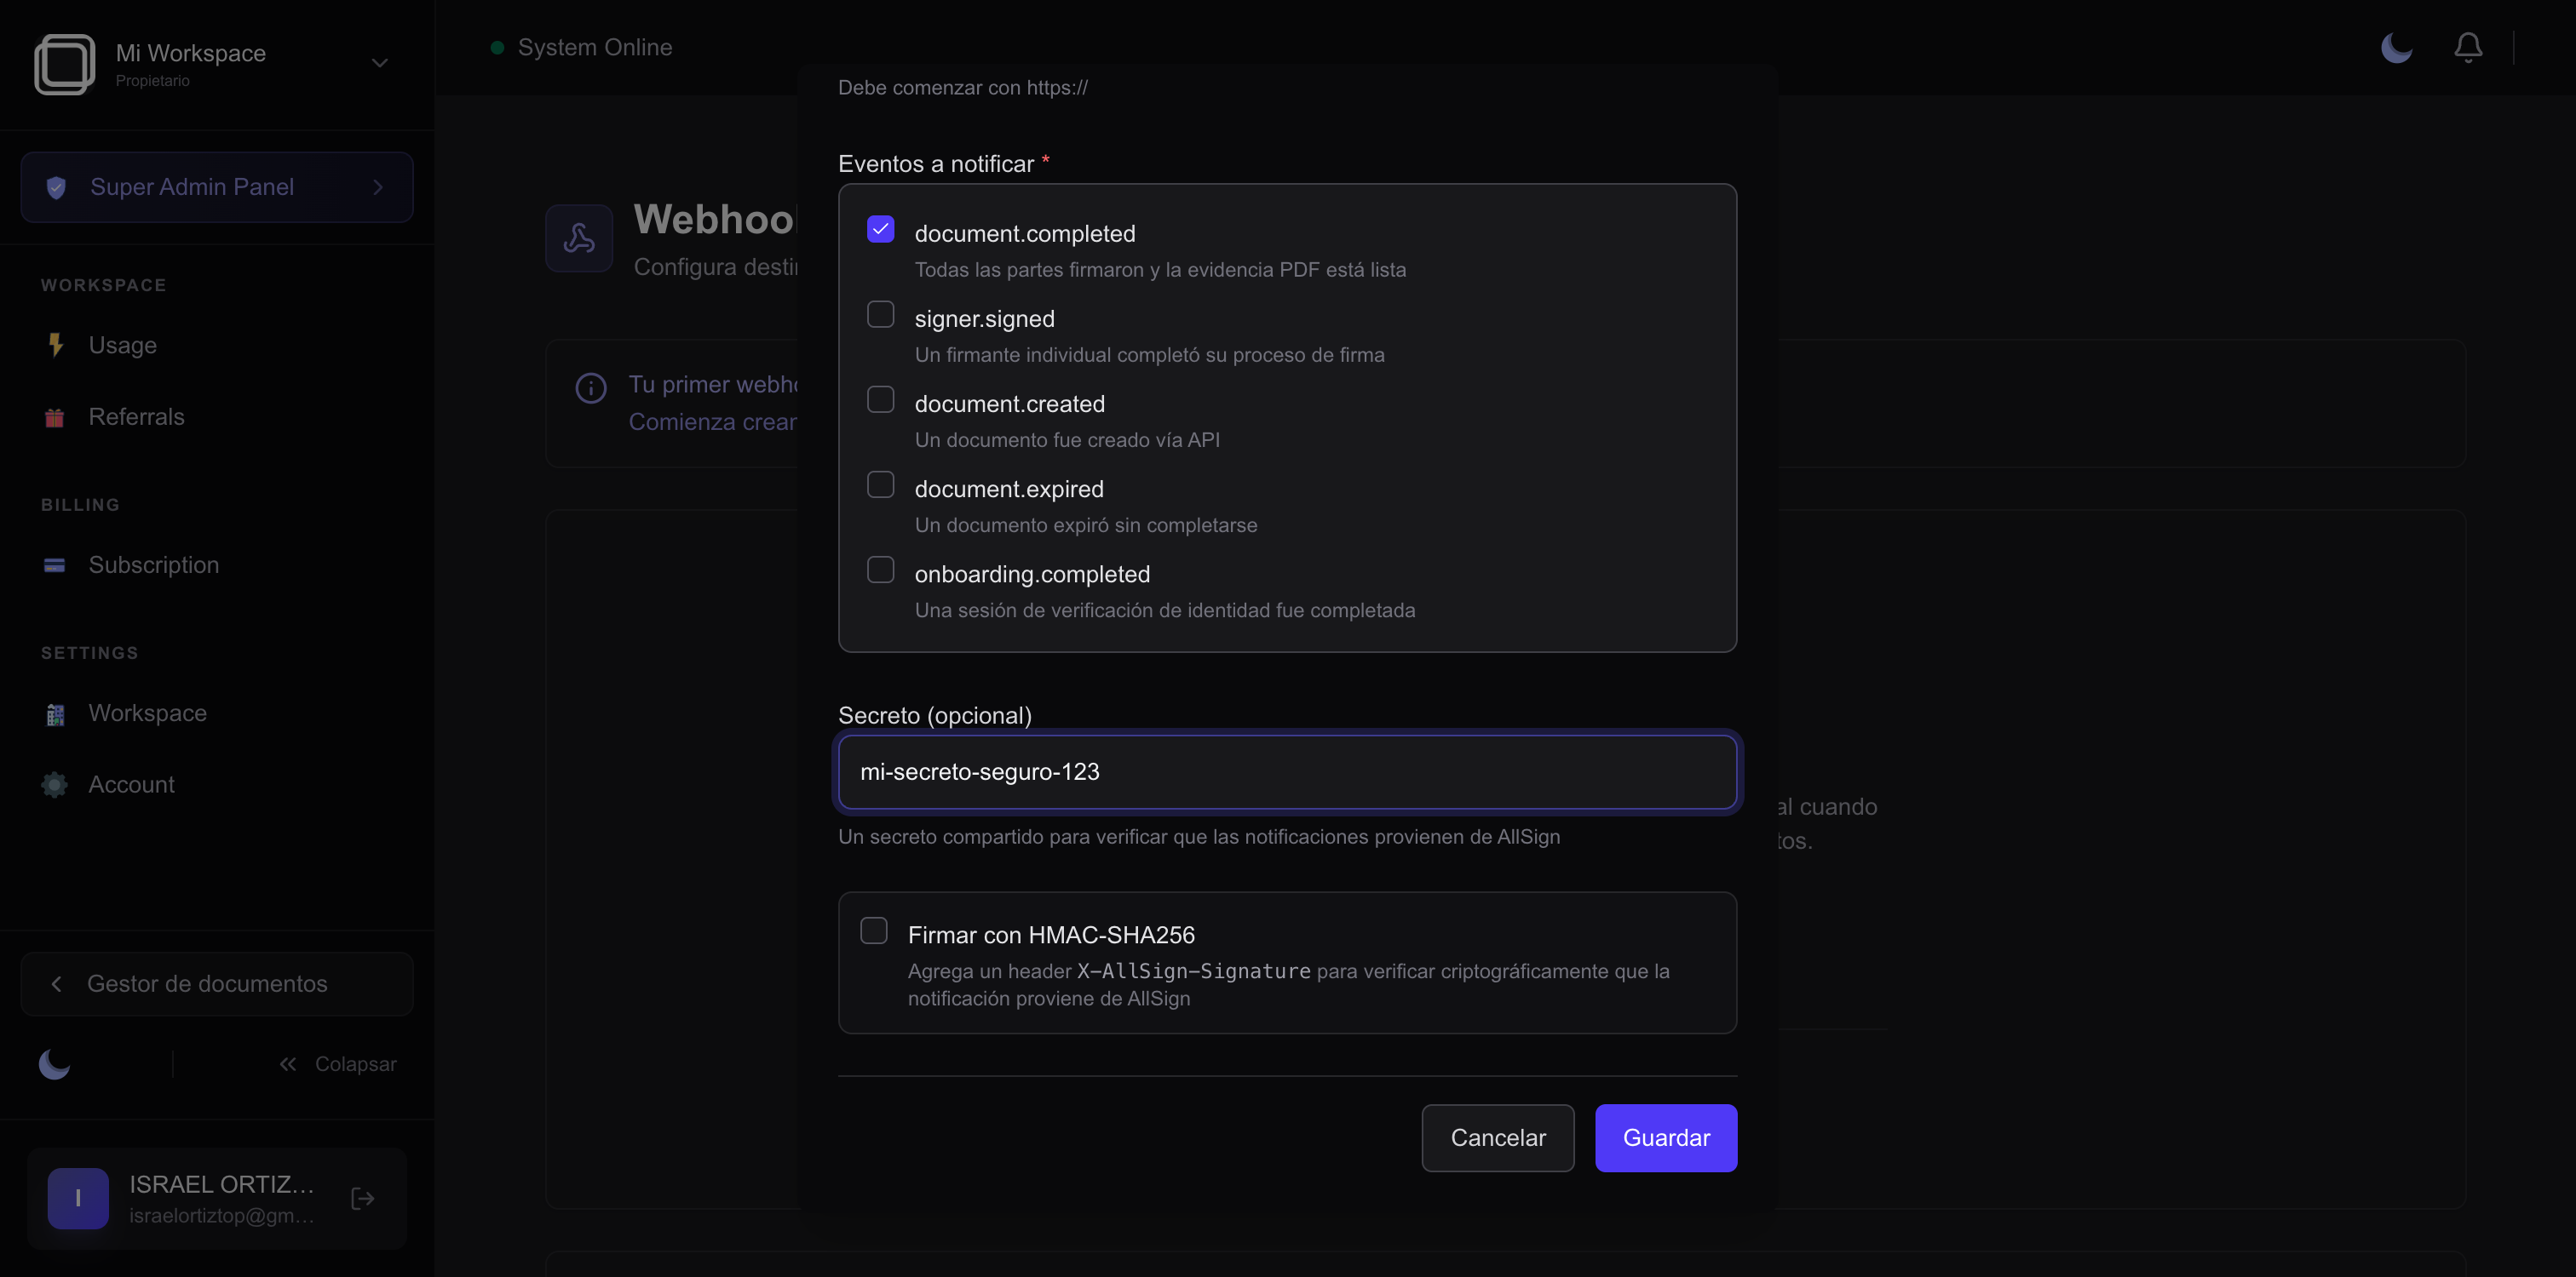
Task: Click the moon icon in the sidebar footer
Action: click(x=54, y=1064)
